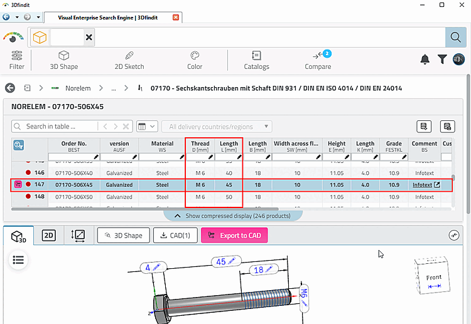
Task: Open All delivery countries/regions dropdown
Action: coord(217,127)
